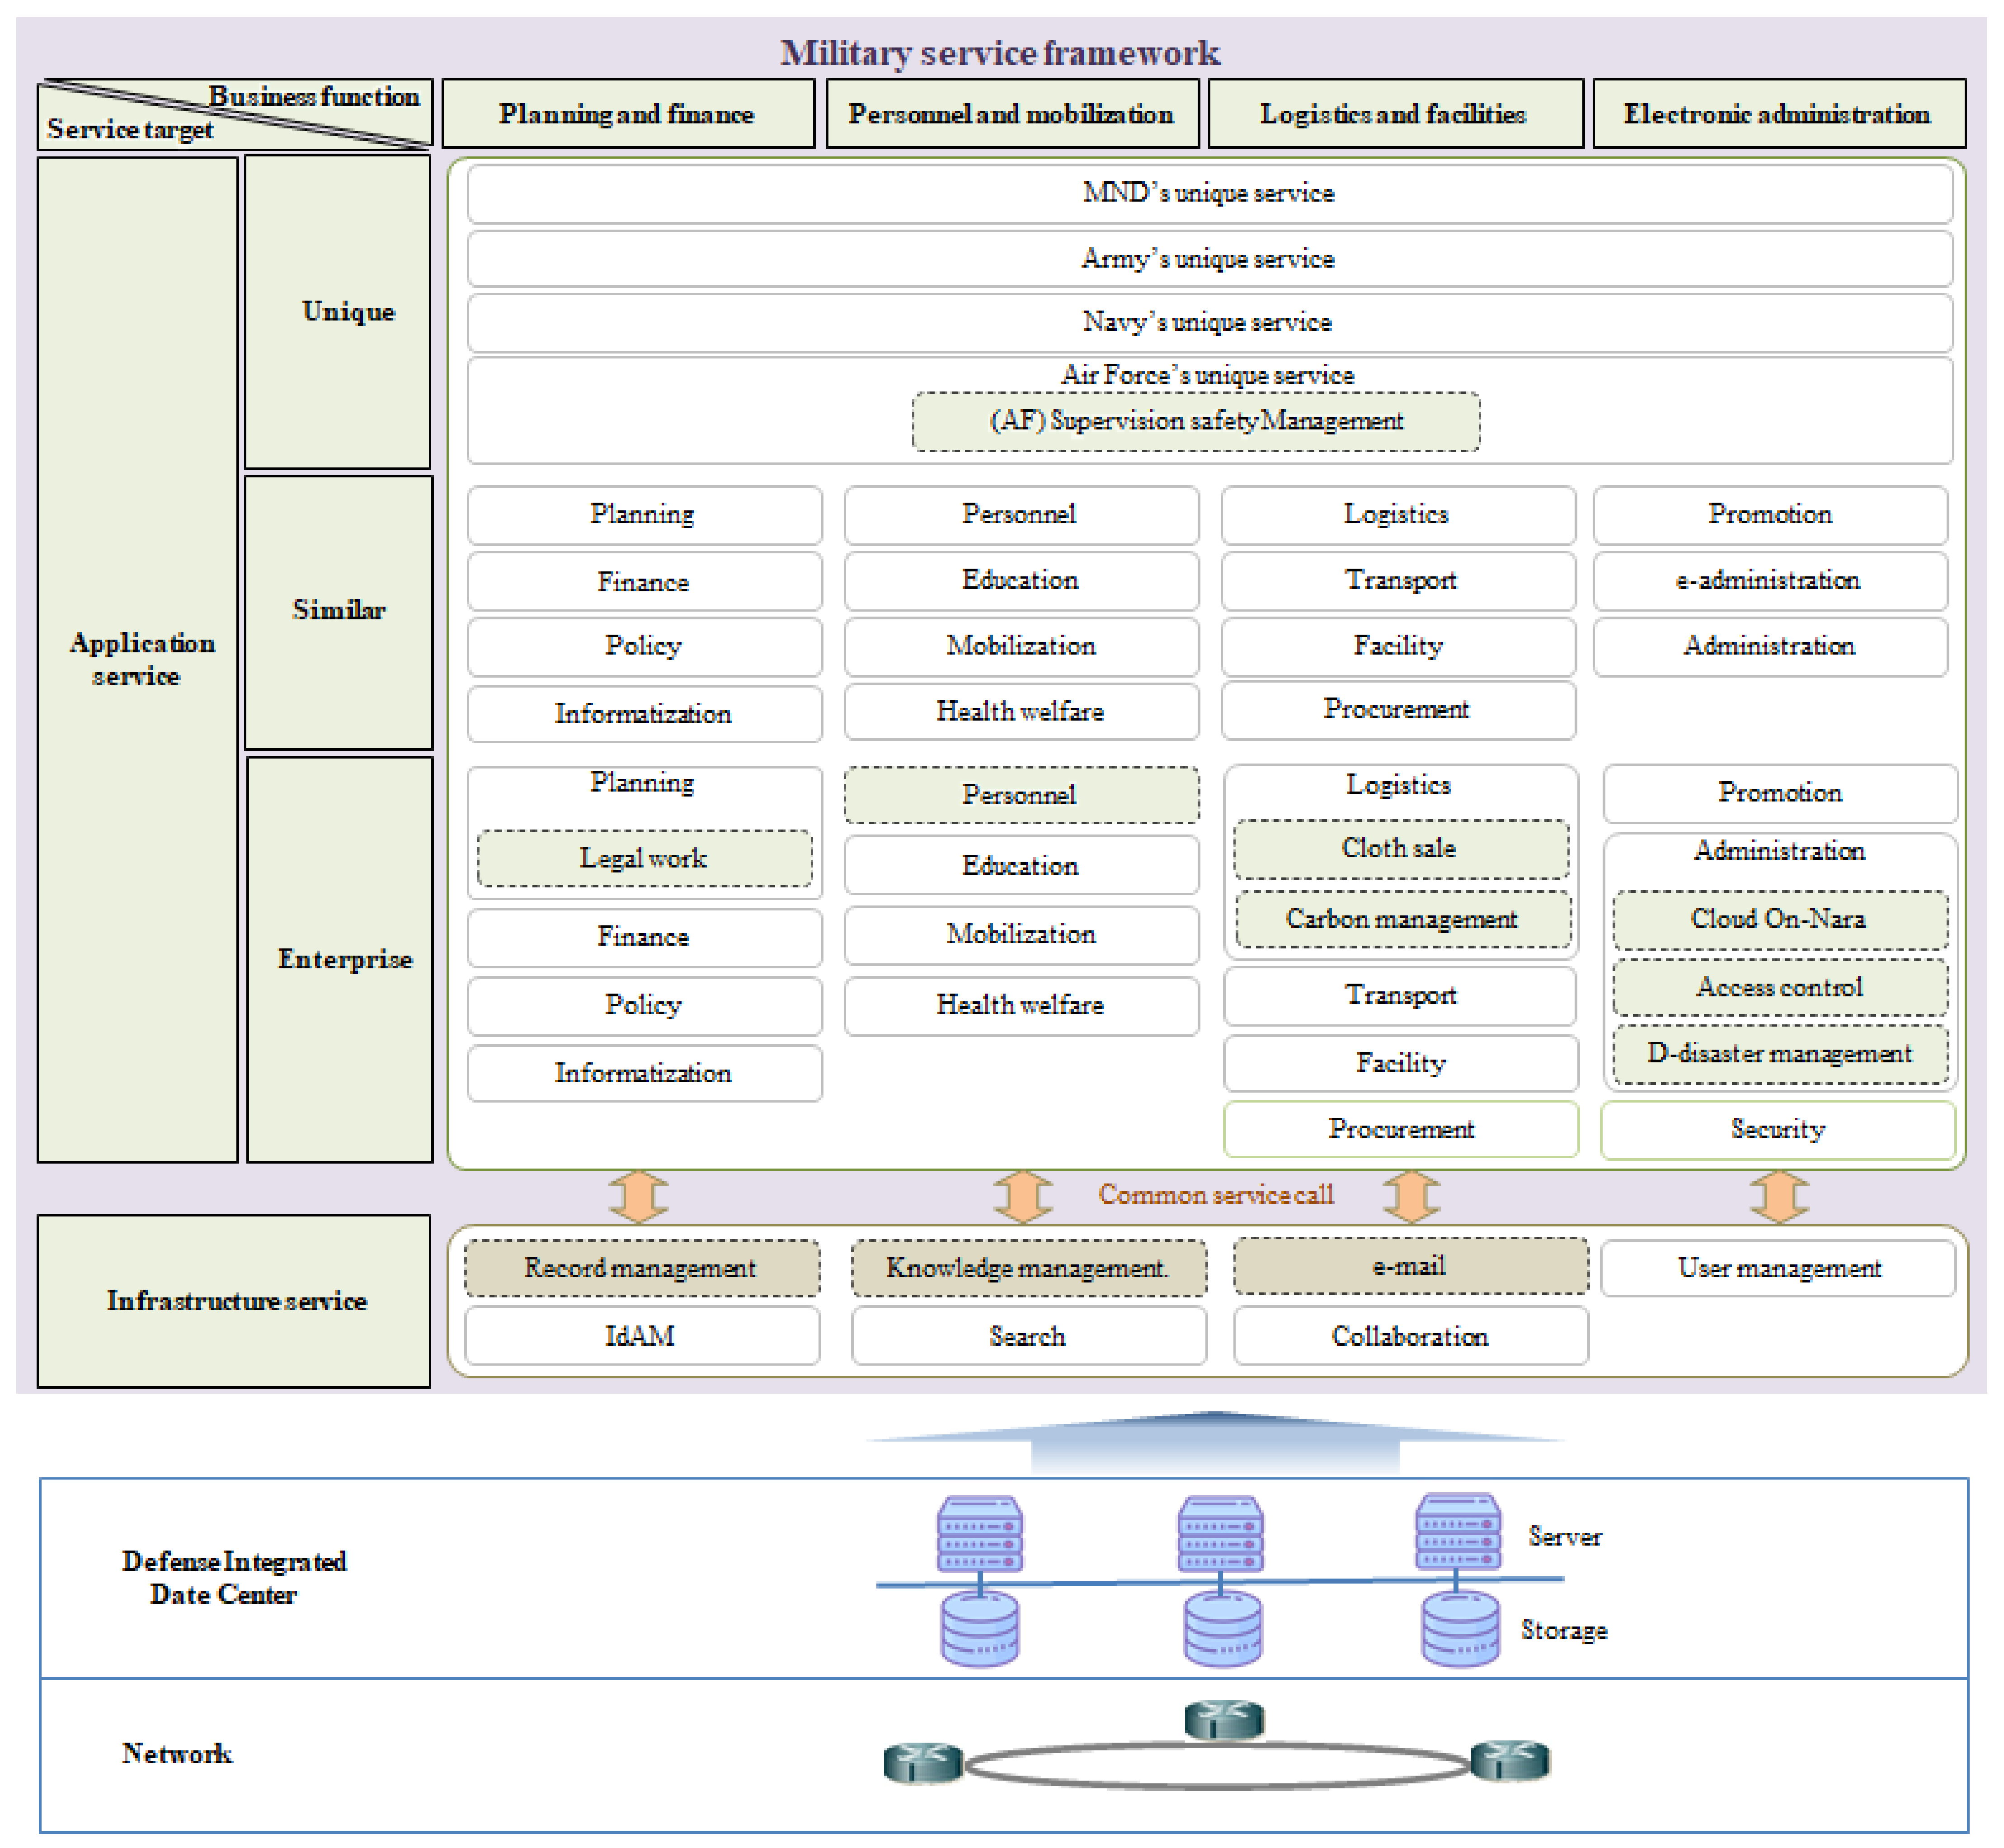Click the AF Supervision safety Management box
Image resolution: width=2004 pixels, height=1848 pixels.
click(x=1195, y=421)
